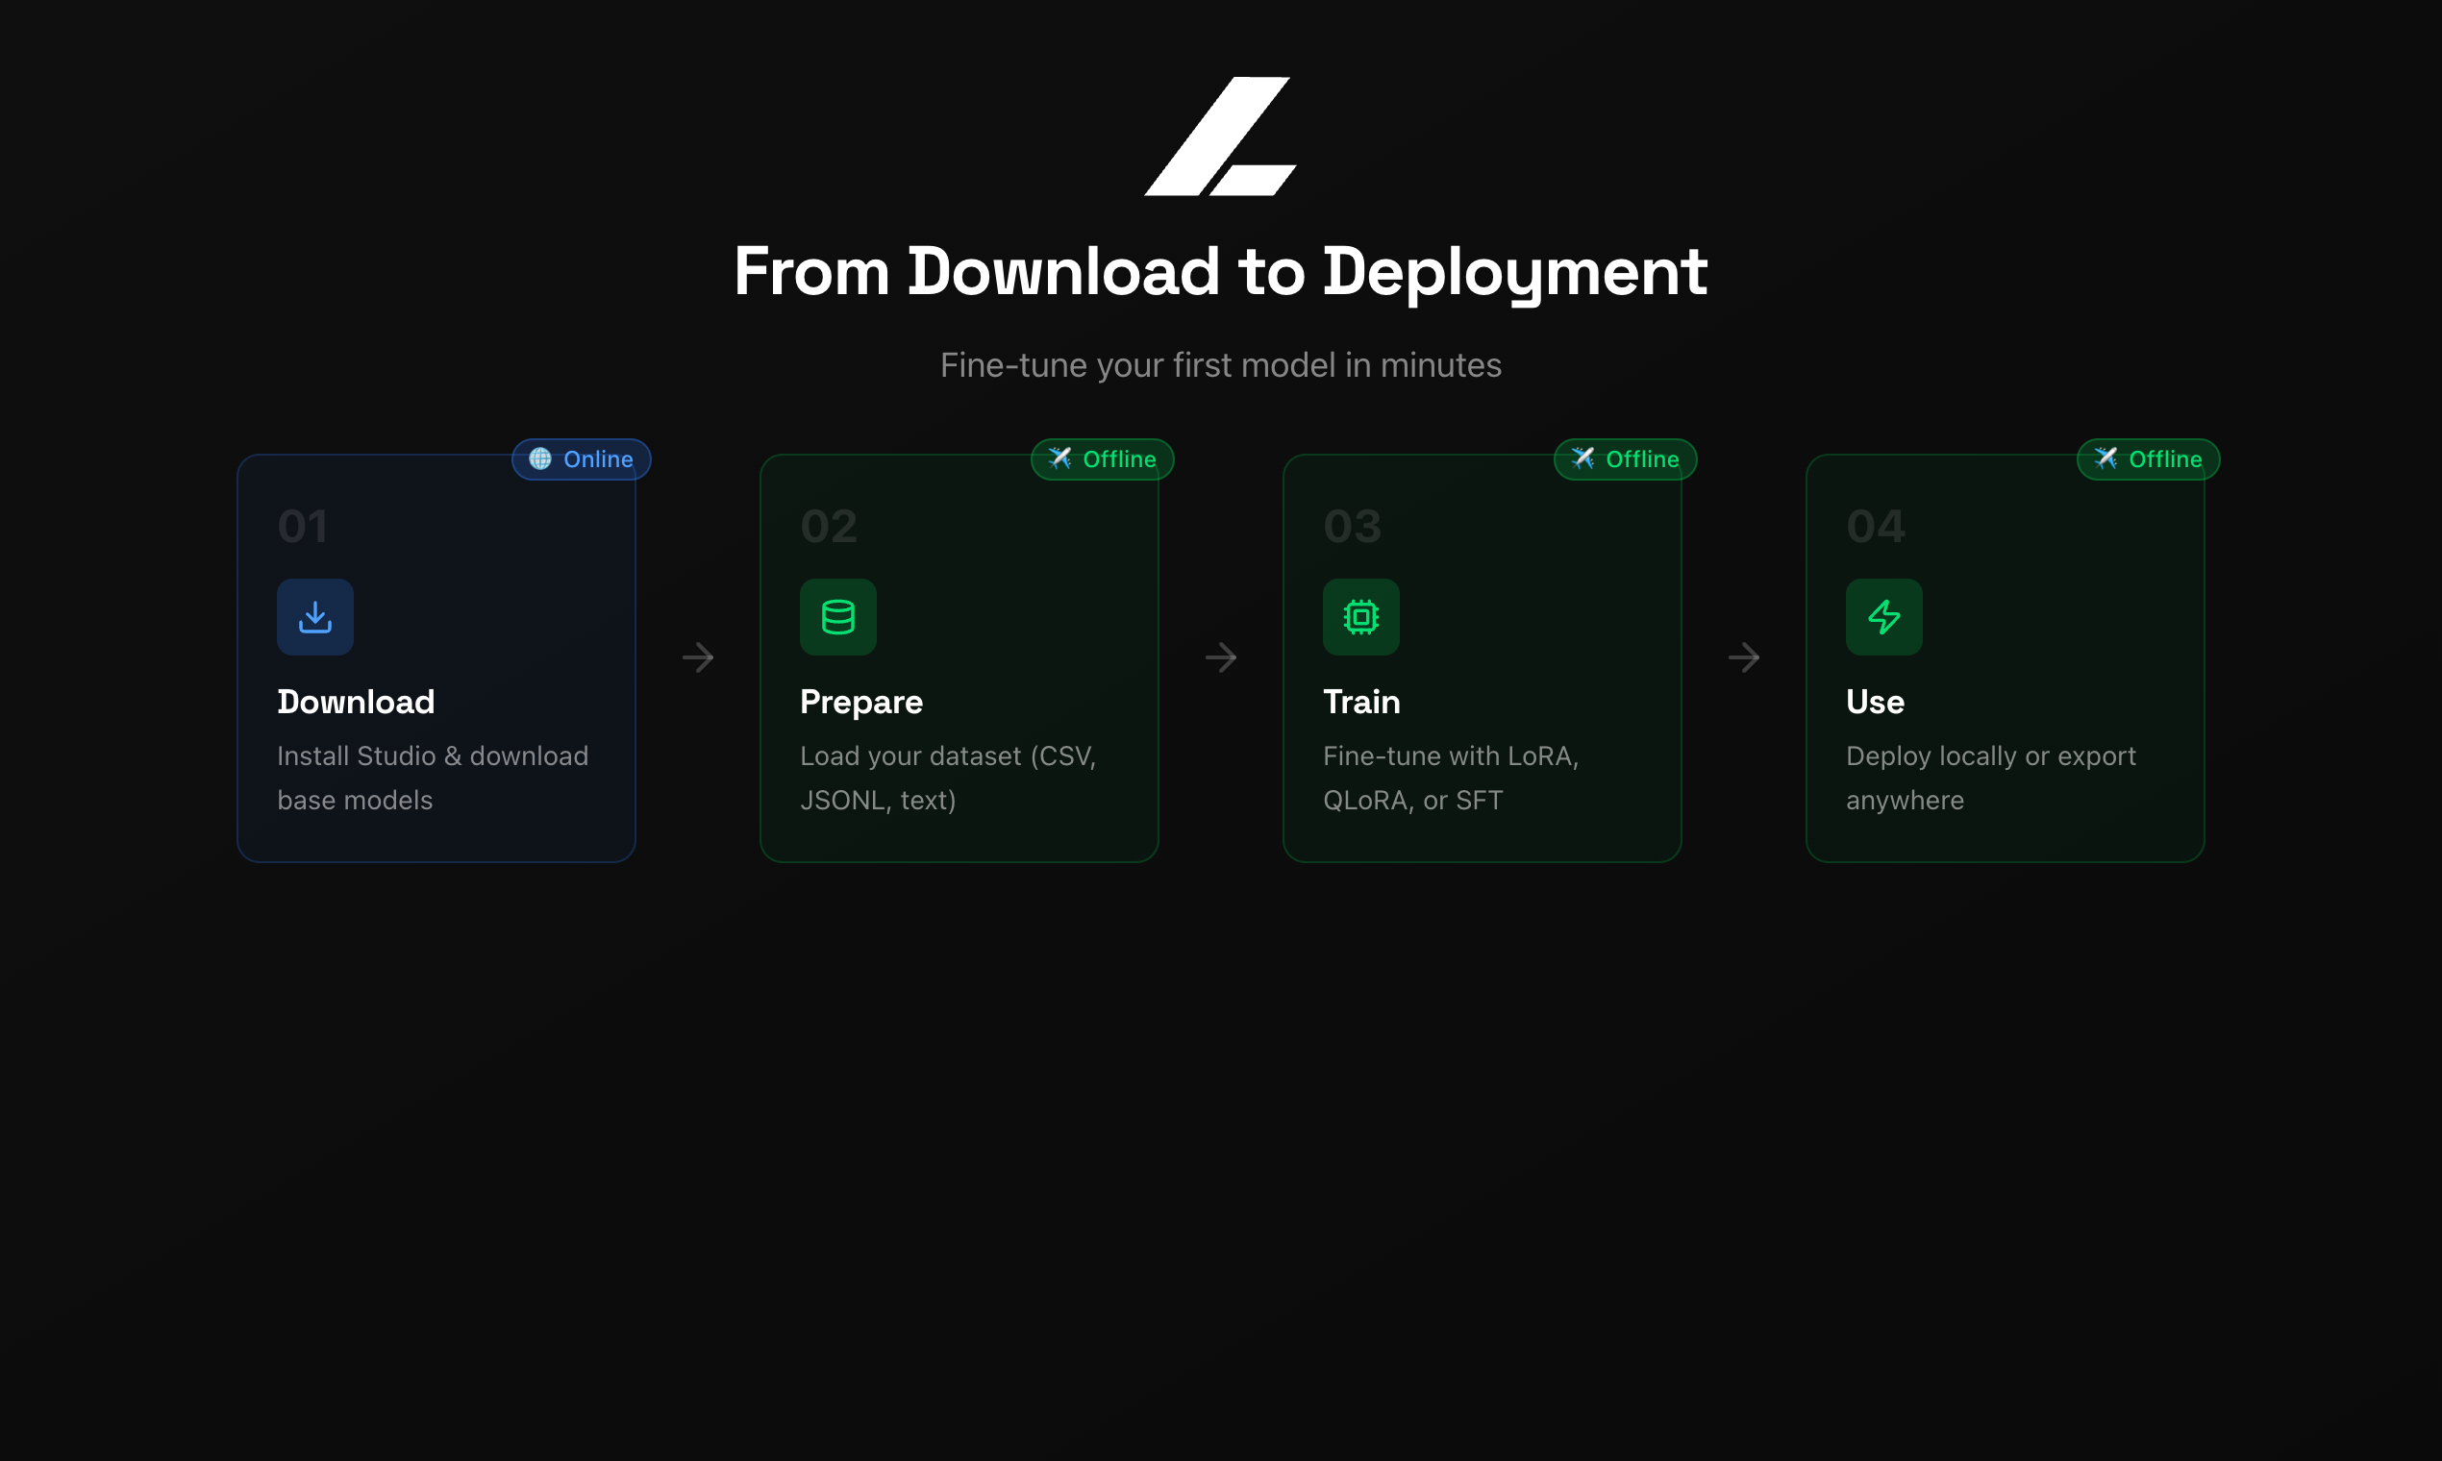2442x1461 pixels.
Task: Click the airplane icon on the Prepare card badge
Action: point(1061,458)
